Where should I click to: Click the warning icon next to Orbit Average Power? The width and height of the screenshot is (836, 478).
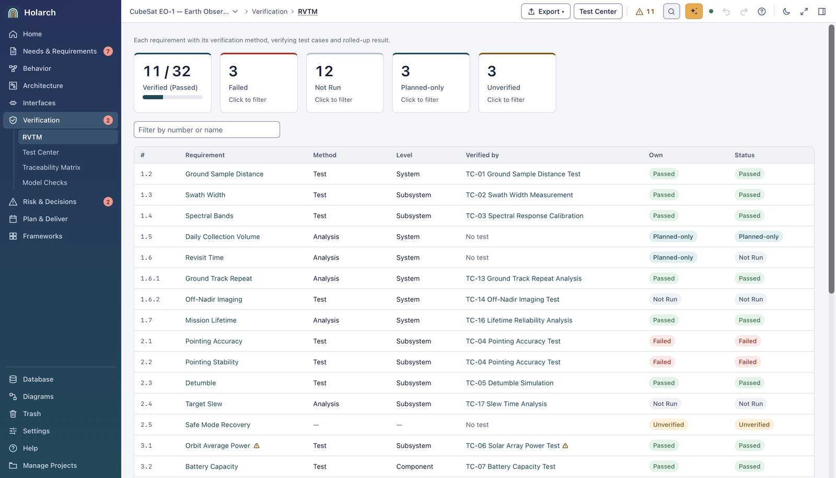(257, 446)
